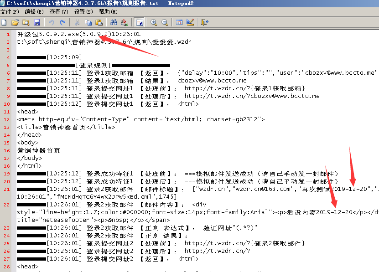Open the syntax scheme selection icon
379x272 pixels.
[179, 22]
